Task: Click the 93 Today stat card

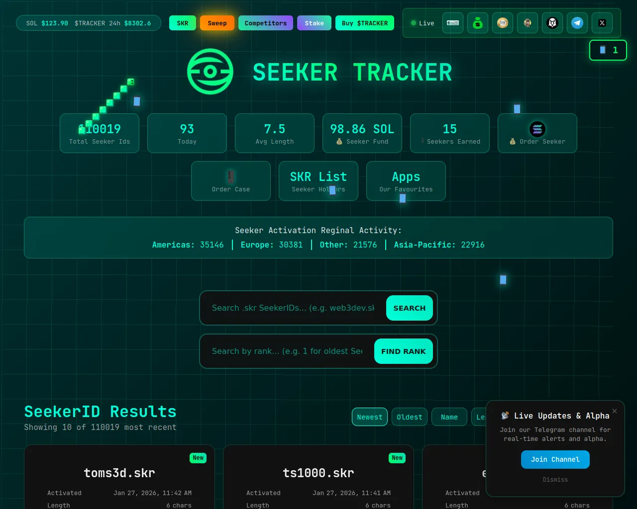Action: [x=187, y=133]
